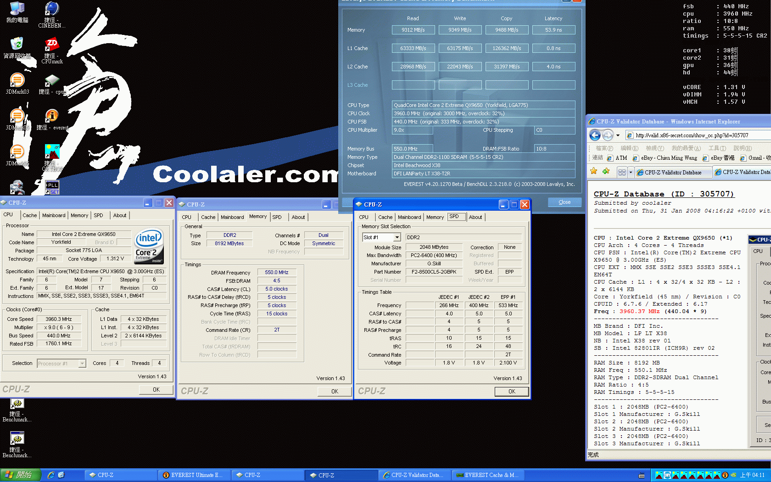This screenshot has width=771, height=482.
Task: Click the Intel Core 2 Extreme logo
Action: click(149, 247)
